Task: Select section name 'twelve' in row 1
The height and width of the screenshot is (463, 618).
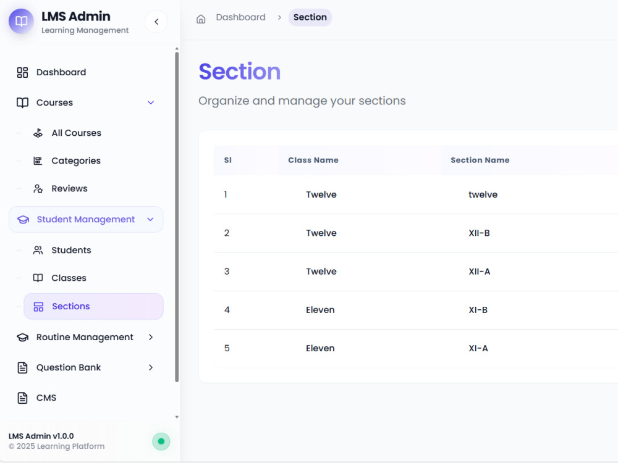Action: [483, 195]
